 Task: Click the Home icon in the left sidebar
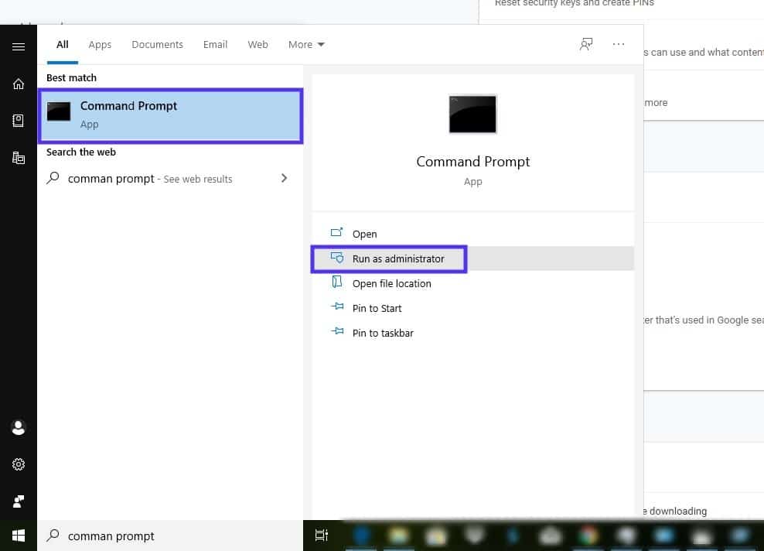[x=19, y=84]
